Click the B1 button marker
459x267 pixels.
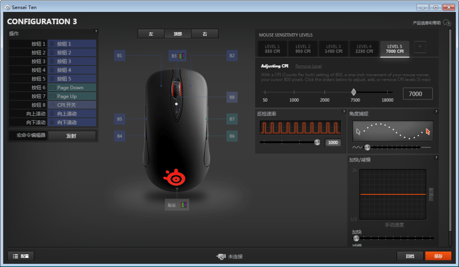(x=119, y=55)
